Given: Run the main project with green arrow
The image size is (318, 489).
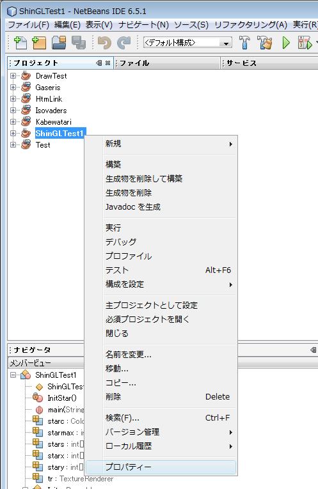Looking at the screenshot, I should pos(286,43).
